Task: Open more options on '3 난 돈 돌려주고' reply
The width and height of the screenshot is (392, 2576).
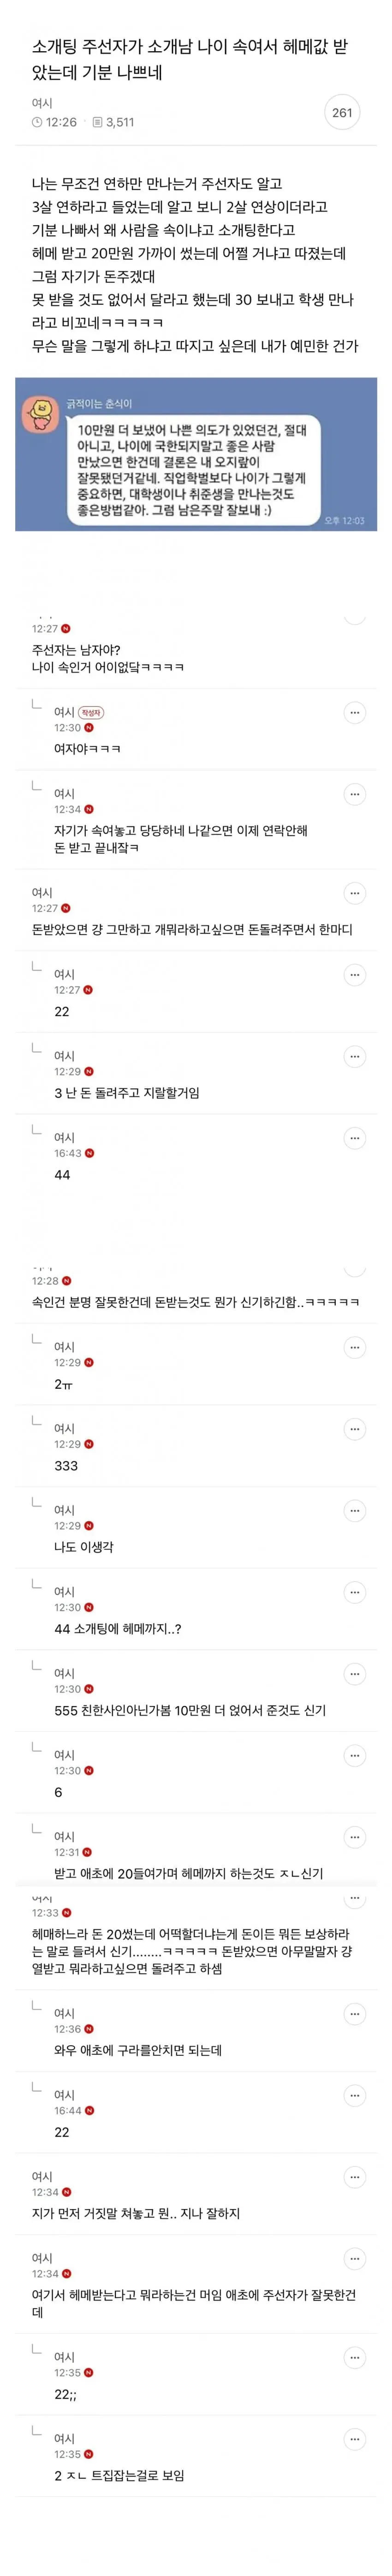Action: 354,1056
